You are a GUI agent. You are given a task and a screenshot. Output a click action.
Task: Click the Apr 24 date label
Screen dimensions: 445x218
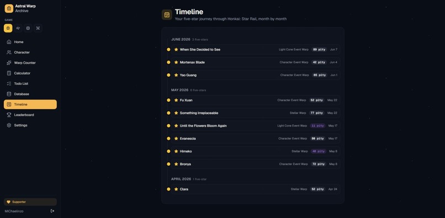coord(332,189)
